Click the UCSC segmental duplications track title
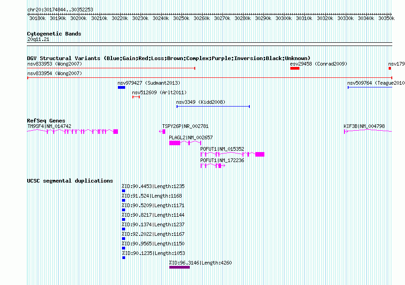The width and height of the screenshot is (405, 285). coord(70,181)
